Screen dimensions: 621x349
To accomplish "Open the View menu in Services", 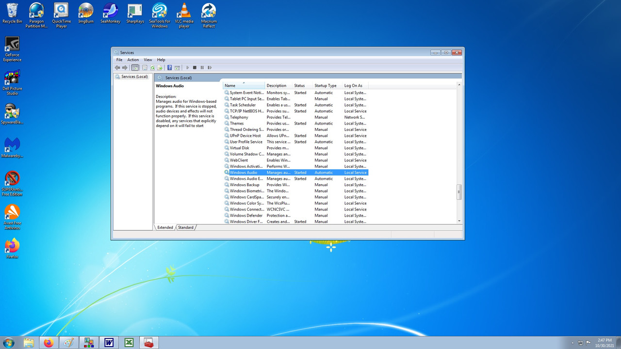I will [x=148, y=60].
